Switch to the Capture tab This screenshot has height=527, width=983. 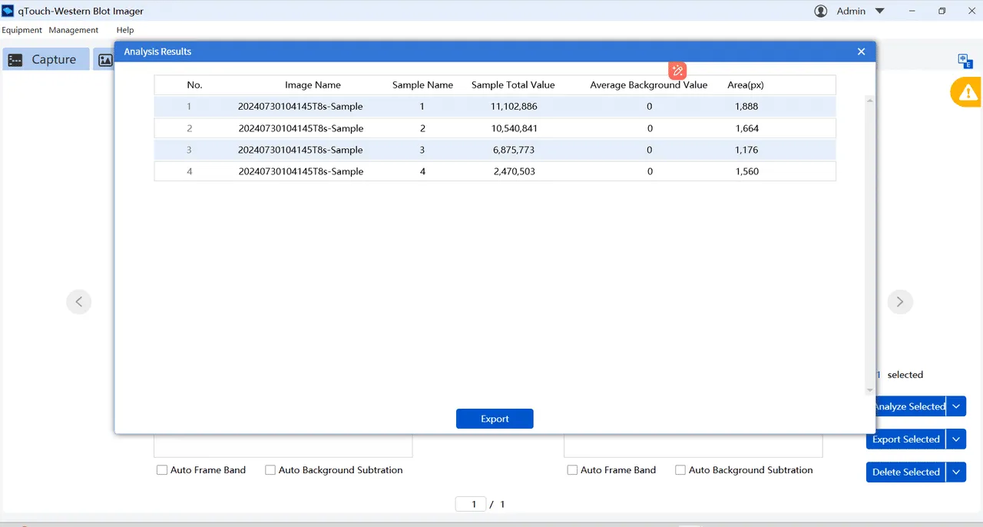coord(45,59)
